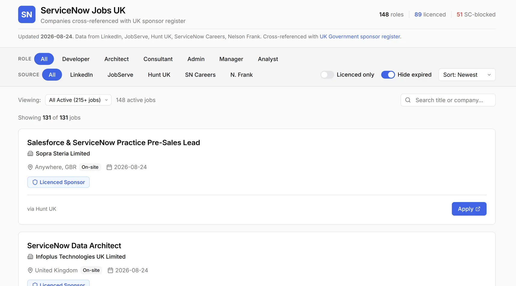The width and height of the screenshot is (516, 286).
Task: Click shield icon in Sopra Steria Licenced Sponsor badge
Action: pos(35,182)
